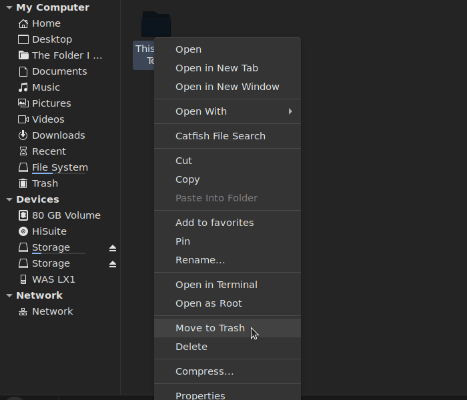Click the Home icon in sidebar
This screenshot has height=400, width=467.
tap(23, 23)
